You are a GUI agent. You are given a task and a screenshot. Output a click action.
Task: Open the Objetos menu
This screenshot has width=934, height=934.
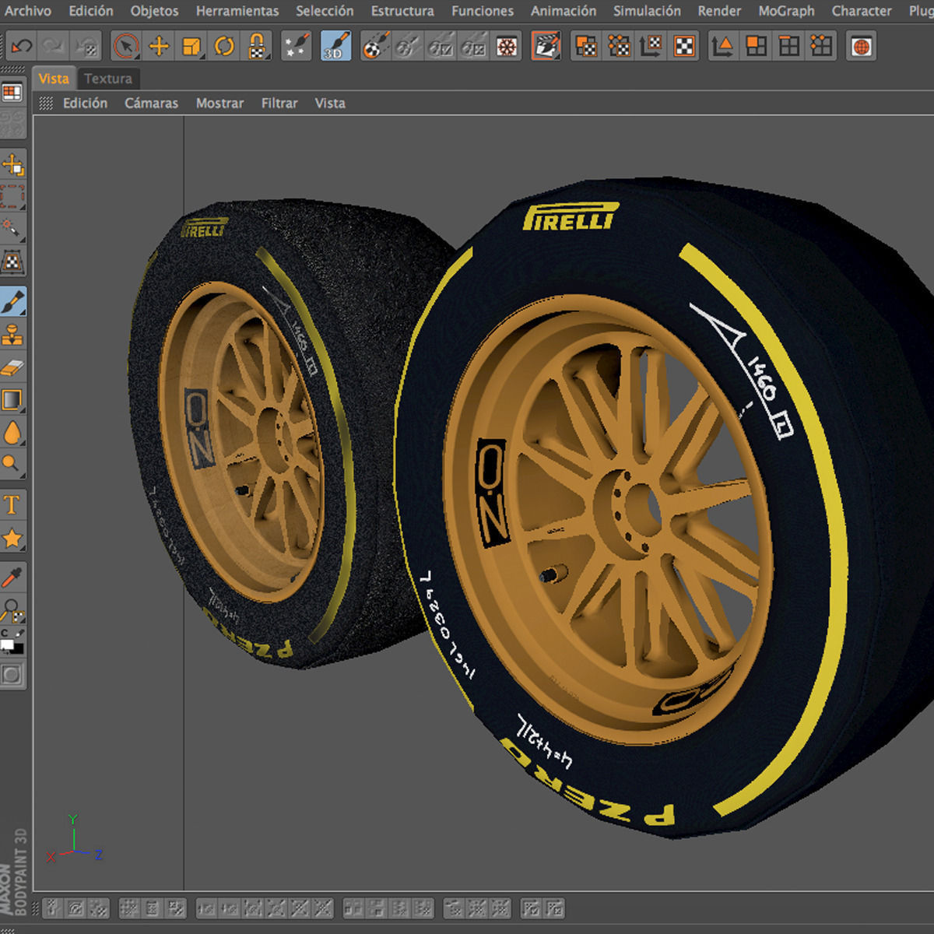(154, 11)
